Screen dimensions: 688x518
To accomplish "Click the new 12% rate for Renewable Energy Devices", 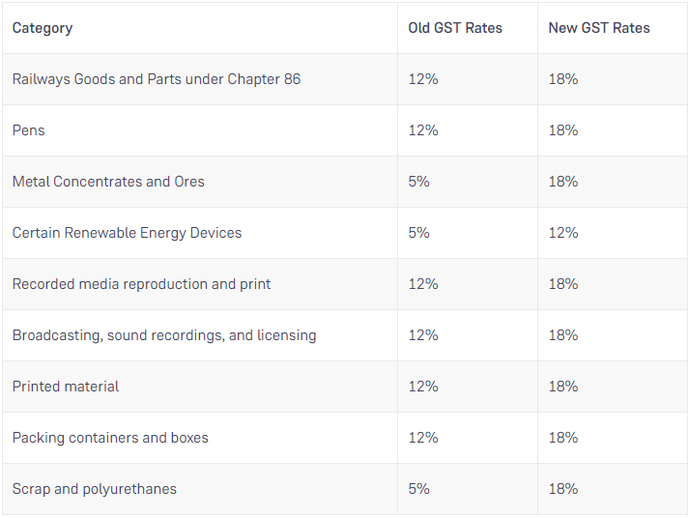I will pos(563,233).
